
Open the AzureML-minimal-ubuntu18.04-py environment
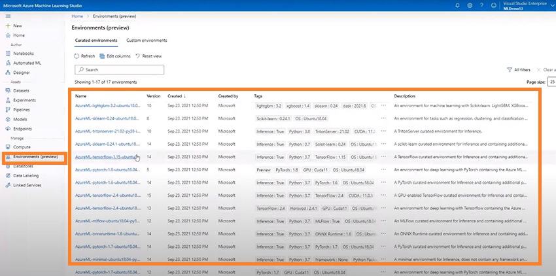pos(108,260)
